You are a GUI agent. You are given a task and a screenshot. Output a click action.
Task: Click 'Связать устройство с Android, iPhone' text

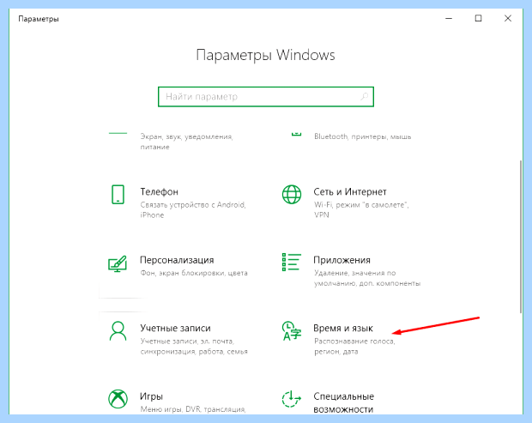pyautogui.click(x=193, y=210)
